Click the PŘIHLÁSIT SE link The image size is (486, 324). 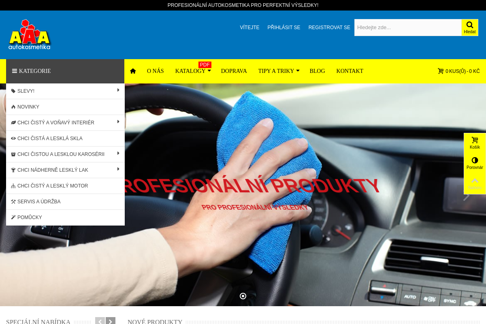(284, 28)
